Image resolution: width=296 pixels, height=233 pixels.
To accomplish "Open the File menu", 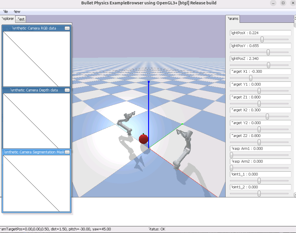I will pyautogui.click(x=5, y=12).
